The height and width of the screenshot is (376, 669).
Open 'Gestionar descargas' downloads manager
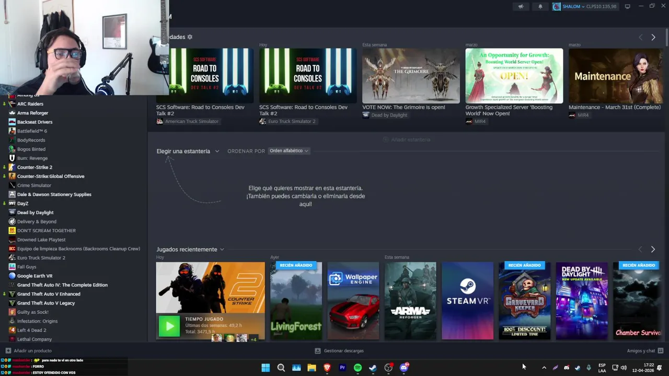(339, 351)
